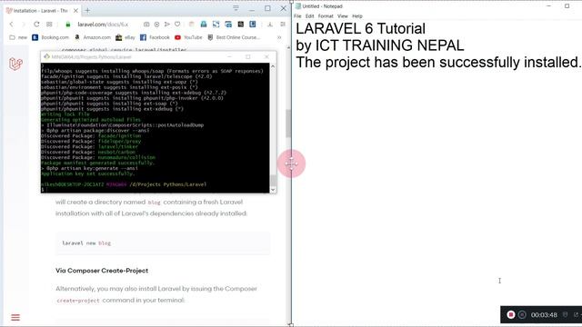Open the hamburger menu on the Laravel page

(x=15, y=317)
